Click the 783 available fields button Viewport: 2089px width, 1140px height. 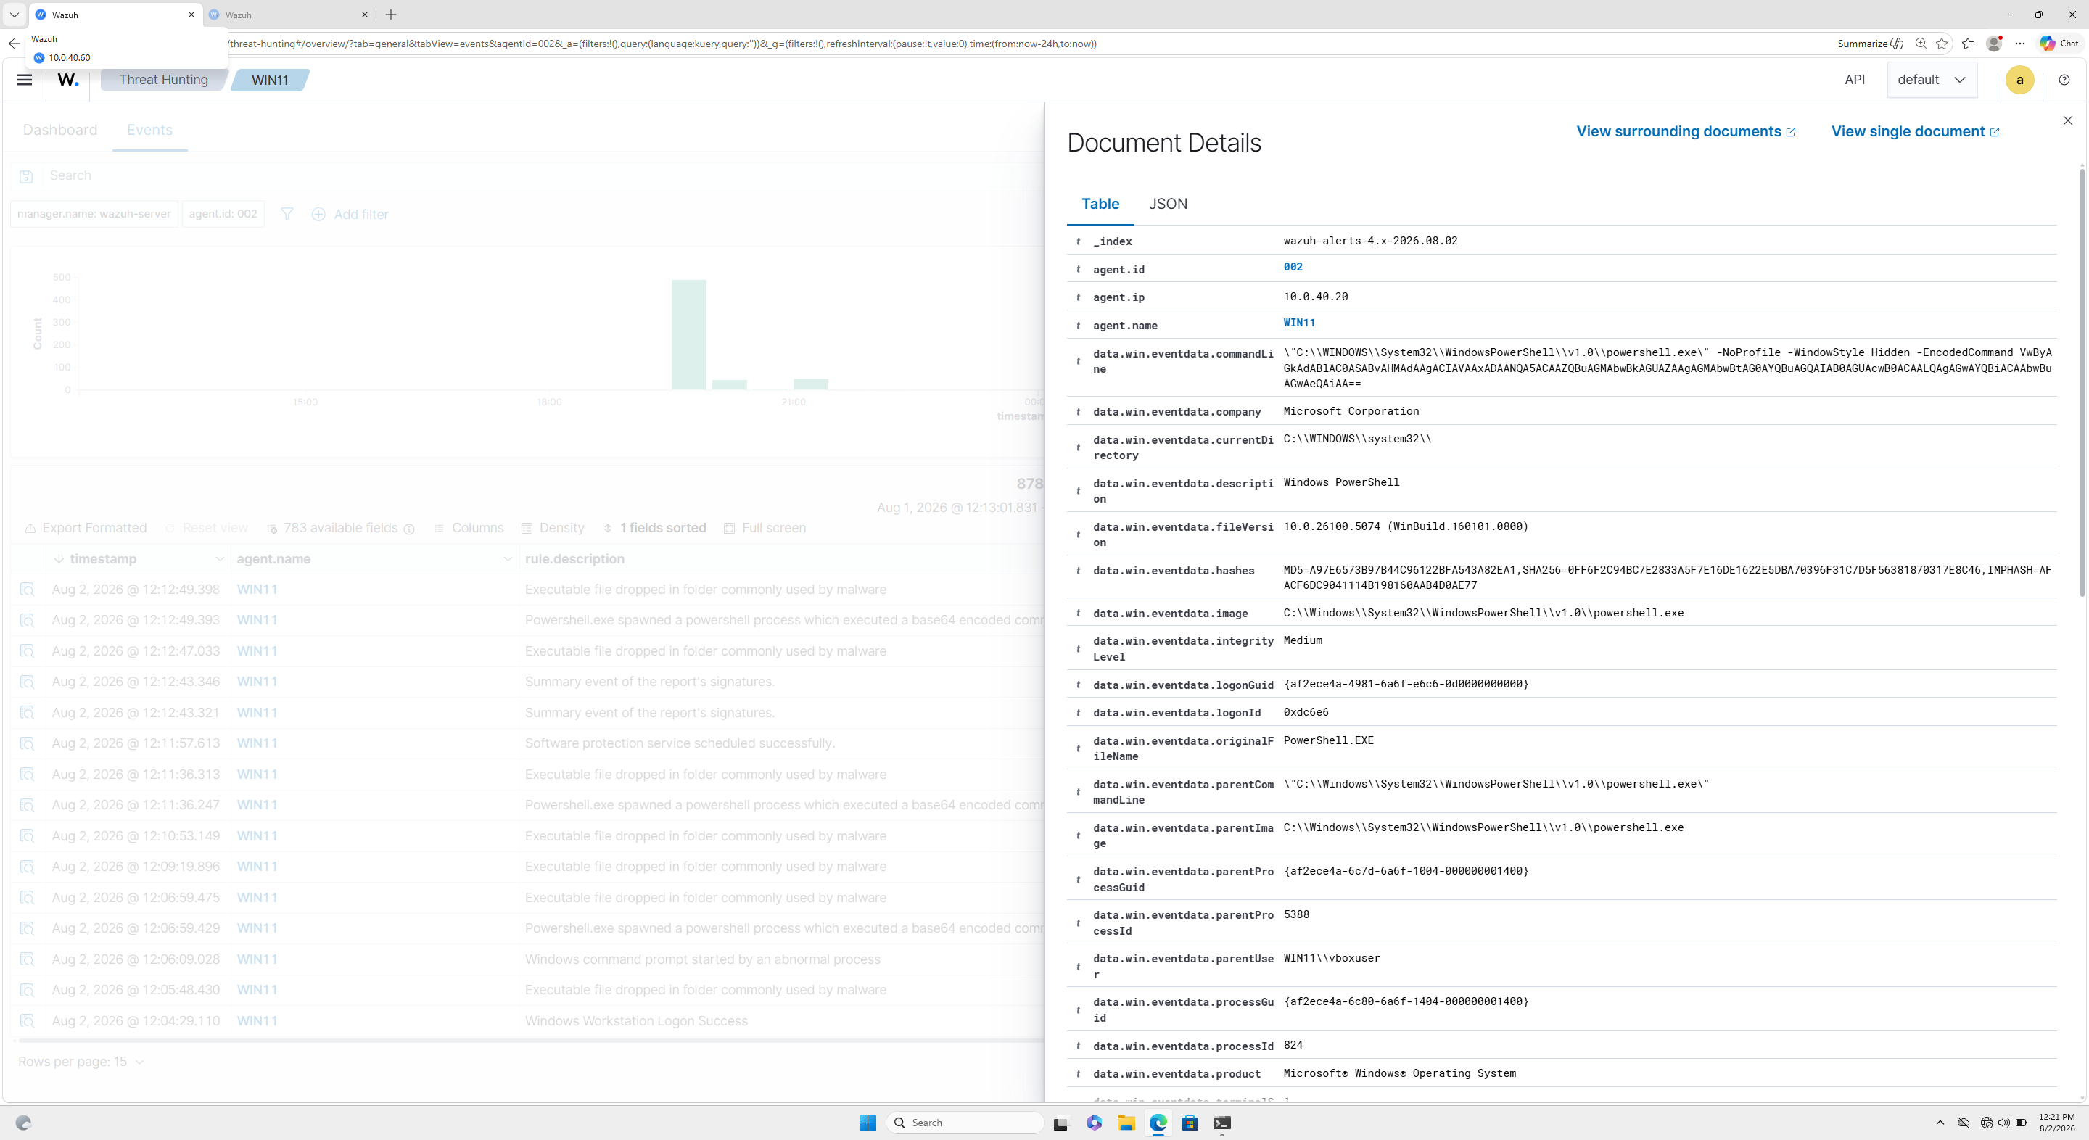(x=341, y=528)
